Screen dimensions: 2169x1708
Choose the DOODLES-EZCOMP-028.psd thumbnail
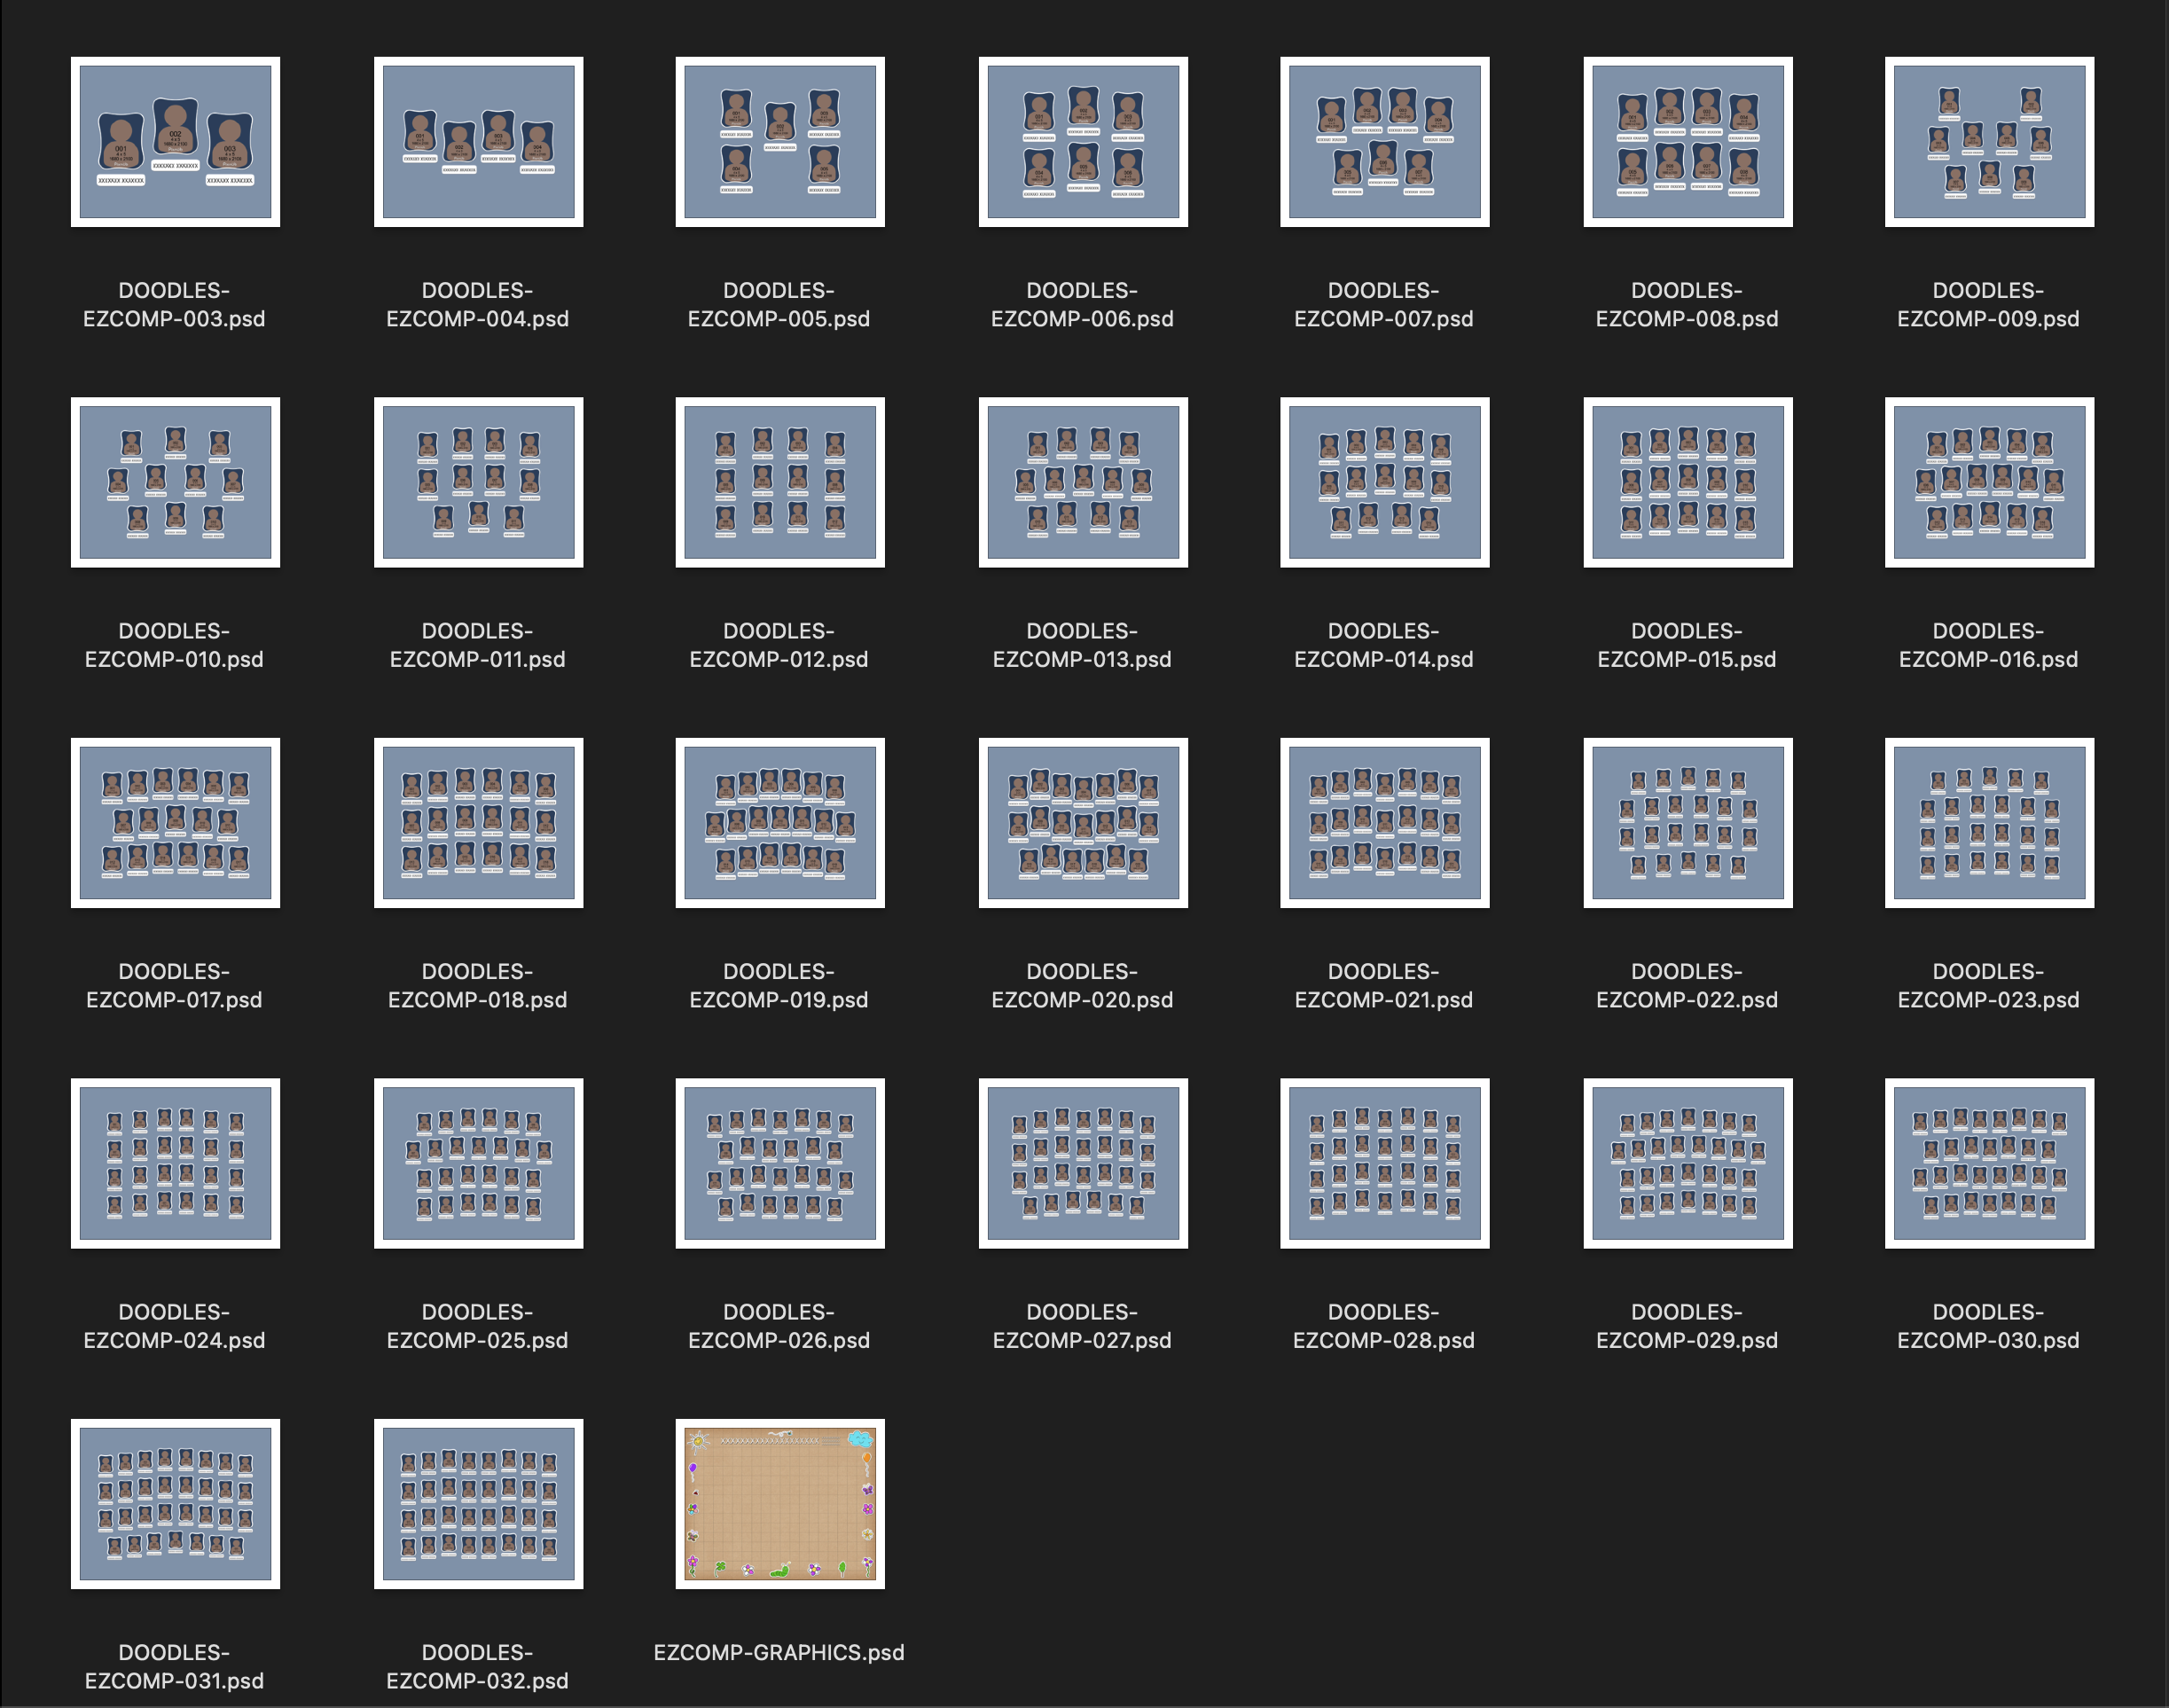point(1384,1163)
